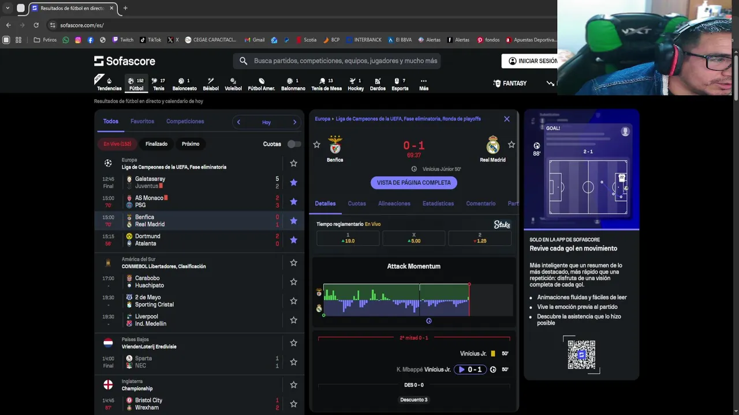739x415 pixels.
Task: Open the Alineaciones tab
Action: coord(394,203)
